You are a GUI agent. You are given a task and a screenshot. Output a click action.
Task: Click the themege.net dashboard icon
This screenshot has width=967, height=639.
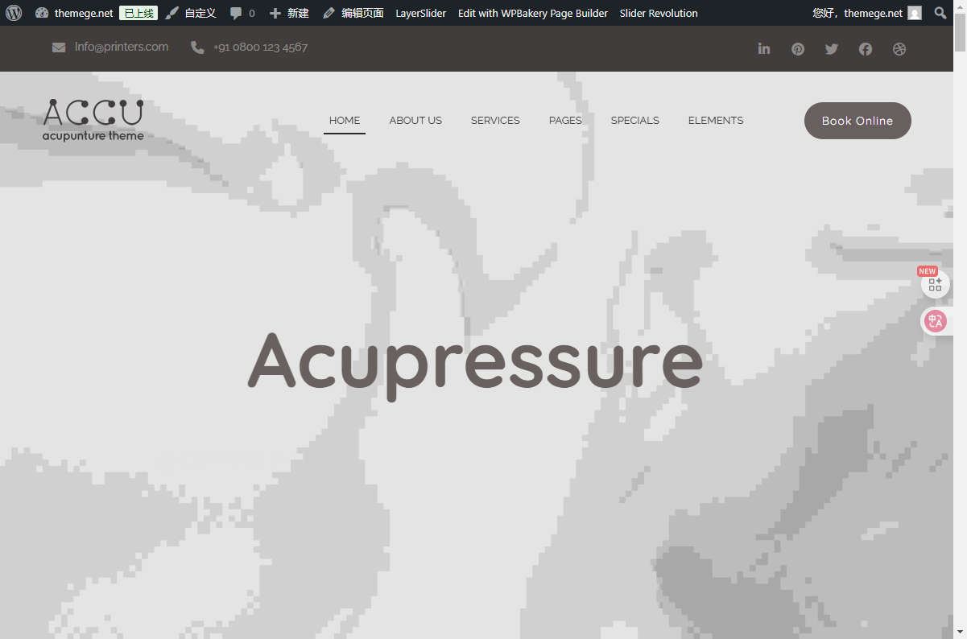tap(42, 13)
